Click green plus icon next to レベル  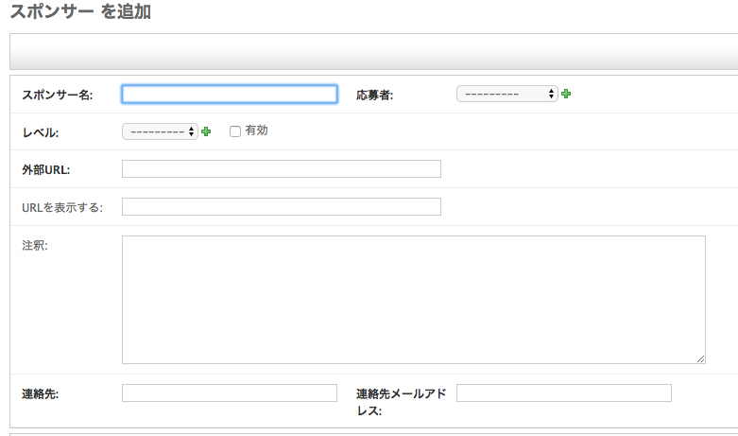[206, 131]
